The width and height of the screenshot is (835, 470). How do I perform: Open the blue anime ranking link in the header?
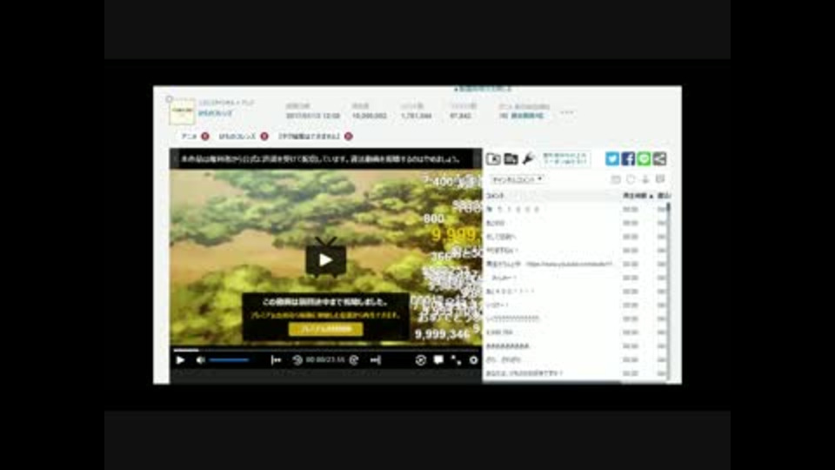point(527,116)
